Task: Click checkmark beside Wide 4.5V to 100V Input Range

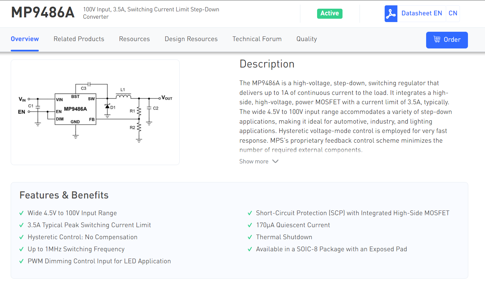Action: [x=21, y=213]
